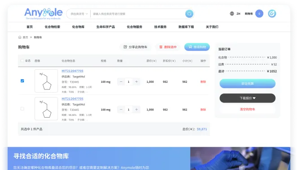Click the home icon in breadcrumb
Image resolution: width=298 pixels, height=170 pixels.
[x=20, y=37]
